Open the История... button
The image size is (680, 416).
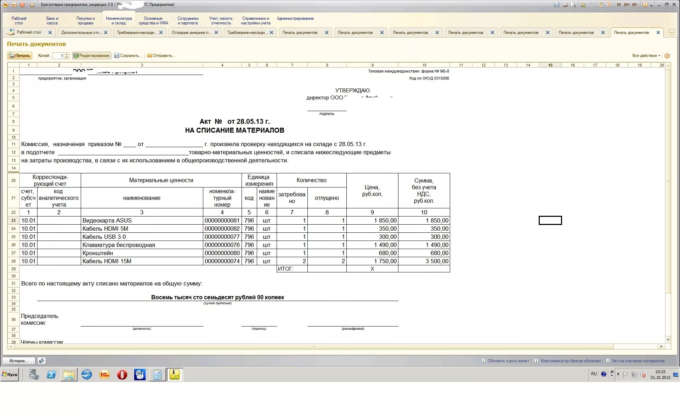tap(19, 361)
